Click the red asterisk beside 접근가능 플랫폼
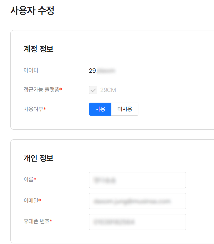Screen dimensions: 214x244 pyautogui.click(x=61, y=90)
